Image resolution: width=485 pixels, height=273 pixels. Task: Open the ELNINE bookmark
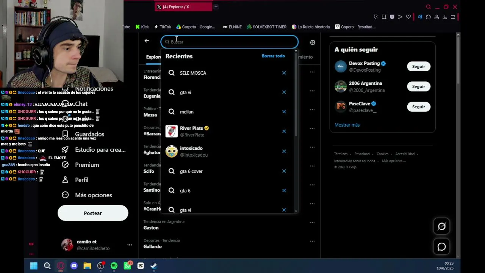point(232,27)
